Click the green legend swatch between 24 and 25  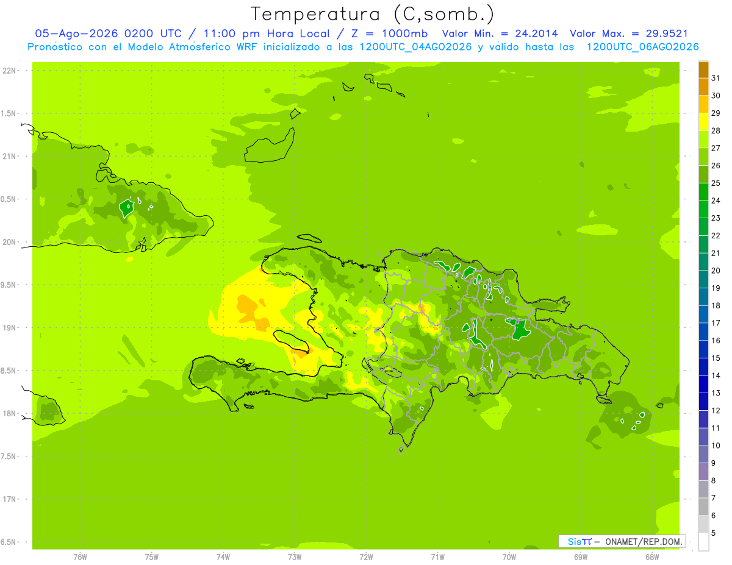click(x=703, y=192)
